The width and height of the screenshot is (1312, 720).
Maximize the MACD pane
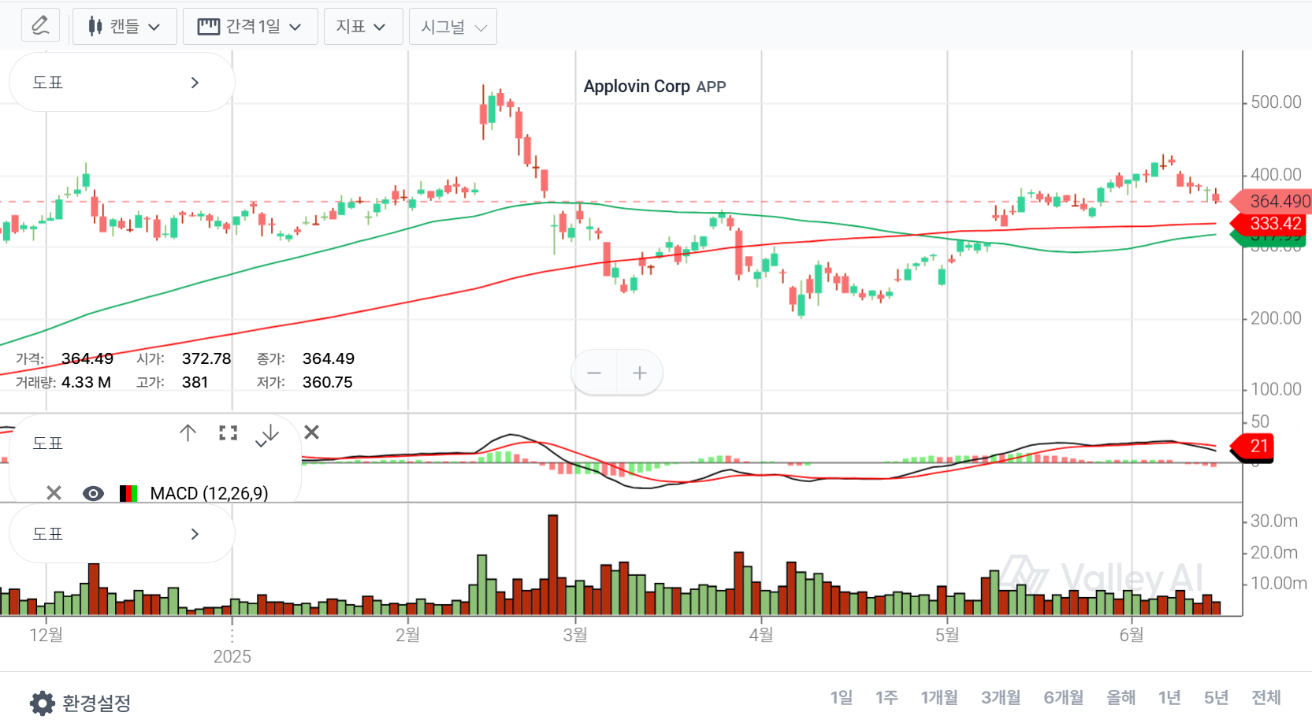click(x=229, y=432)
